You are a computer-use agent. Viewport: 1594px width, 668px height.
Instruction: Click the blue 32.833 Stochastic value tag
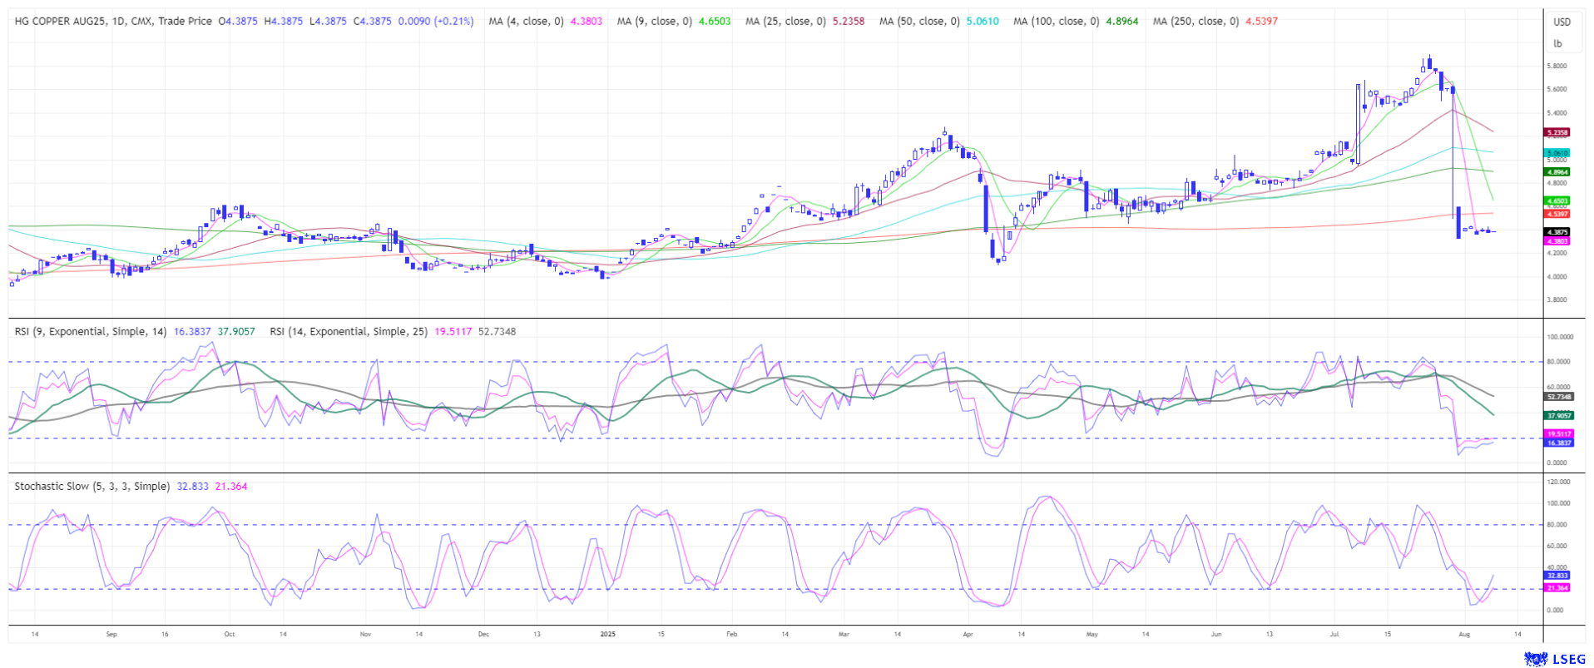click(1557, 575)
